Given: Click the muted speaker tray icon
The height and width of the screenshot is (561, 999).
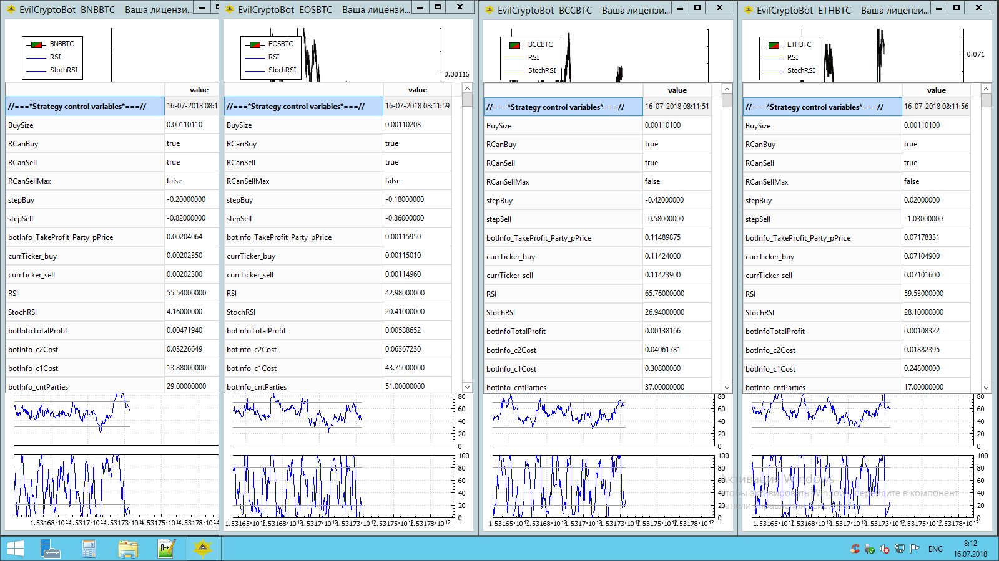Looking at the screenshot, I should click(x=885, y=549).
